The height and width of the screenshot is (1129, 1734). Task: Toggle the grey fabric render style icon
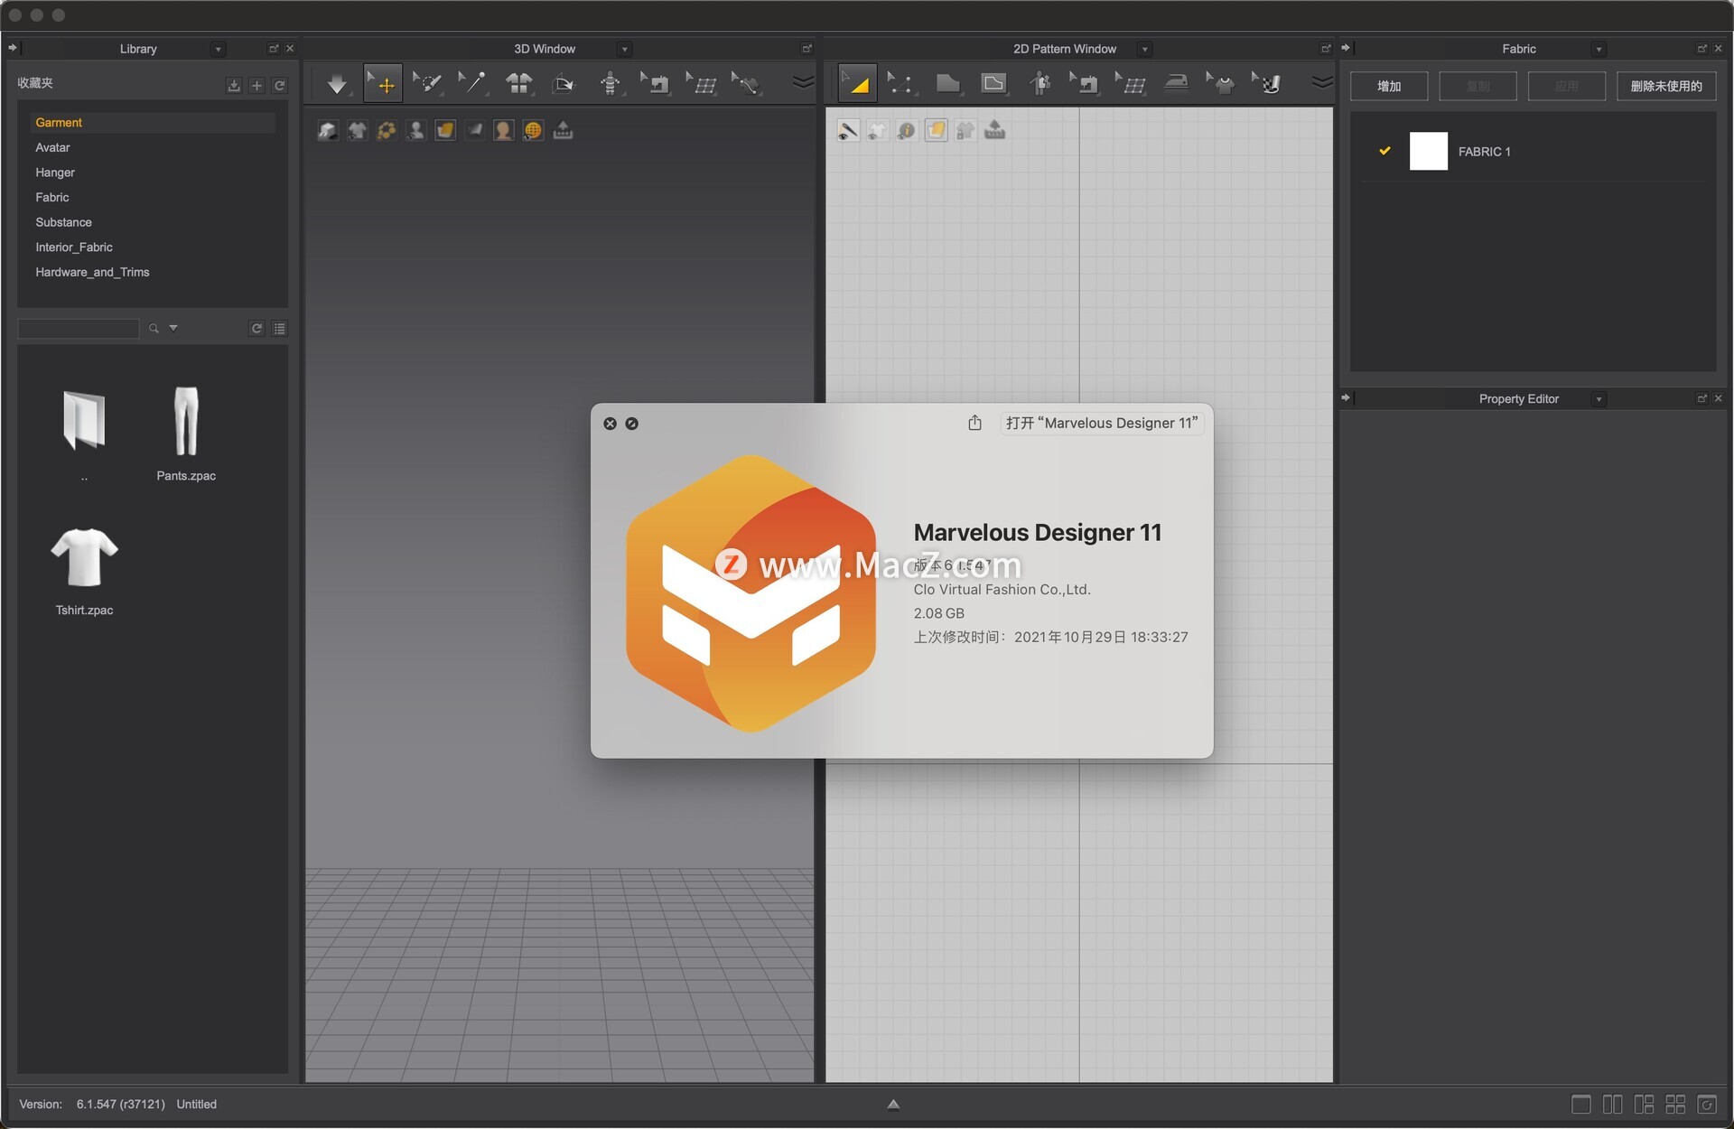point(474,131)
